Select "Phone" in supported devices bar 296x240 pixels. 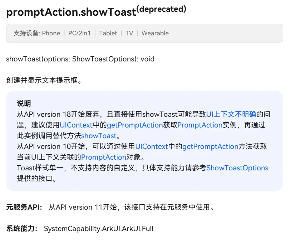click(51, 33)
